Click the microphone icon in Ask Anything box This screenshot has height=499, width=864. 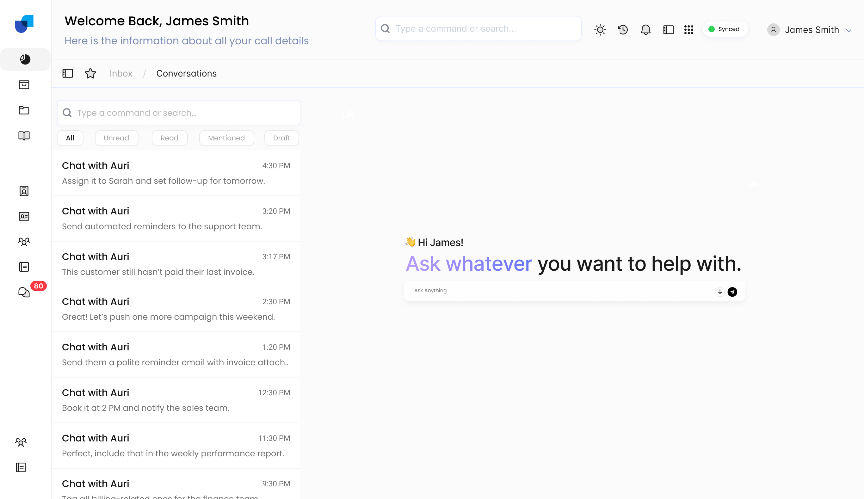pyautogui.click(x=720, y=292)
